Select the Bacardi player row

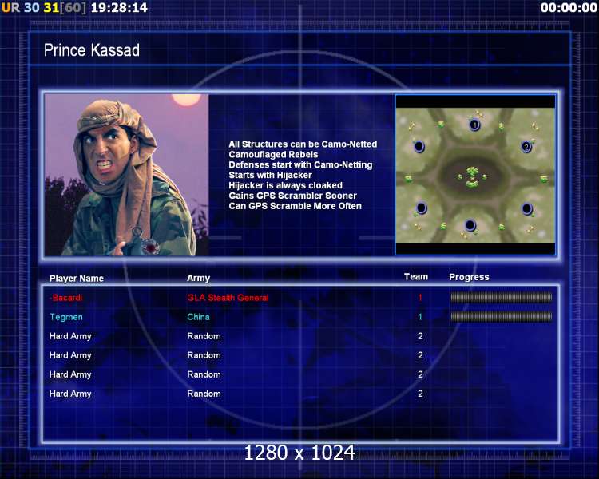click(300, 298)
